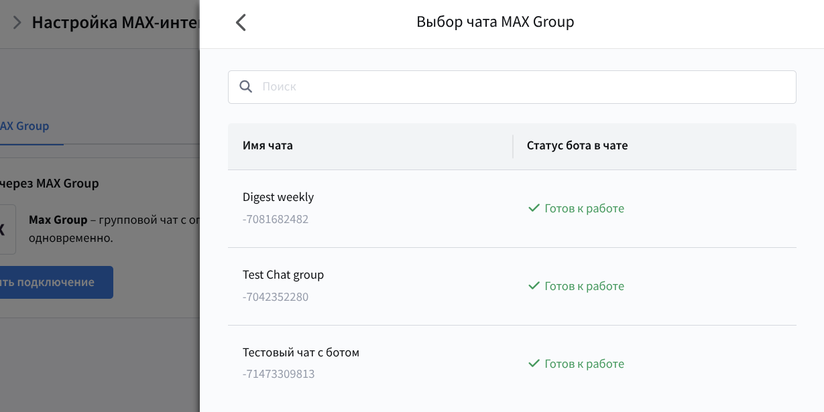Click the green checkmark for Digest weekly
Viewport: 824px width, 412px height.
click(x=534, y=208)
